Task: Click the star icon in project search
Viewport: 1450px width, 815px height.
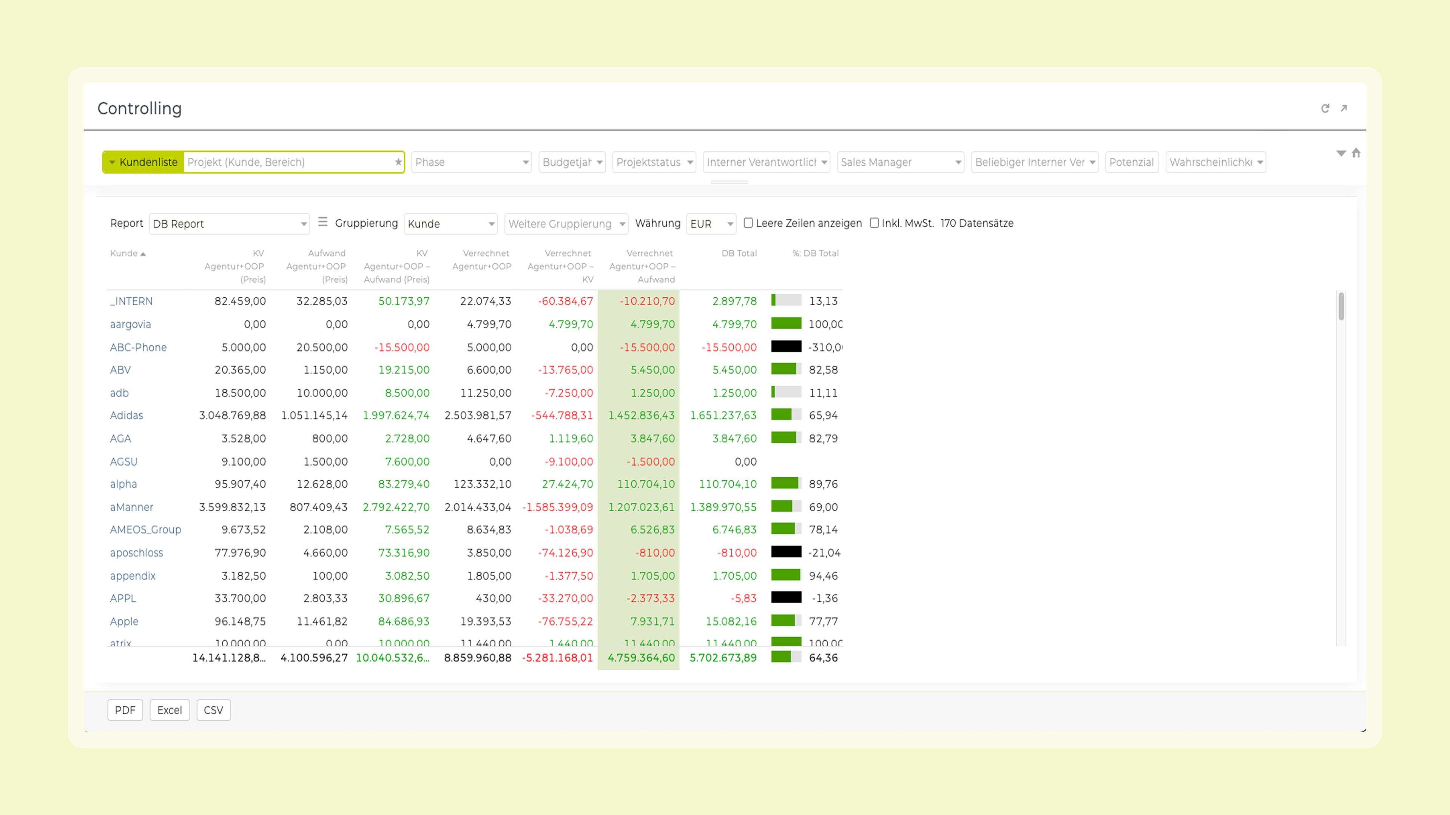Action: [x=398, y=162]
